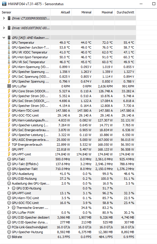Click the GPU-Speicher-Junction thermometer icon
This screenshot has width=157, height=244.
(x=9, y=47)
